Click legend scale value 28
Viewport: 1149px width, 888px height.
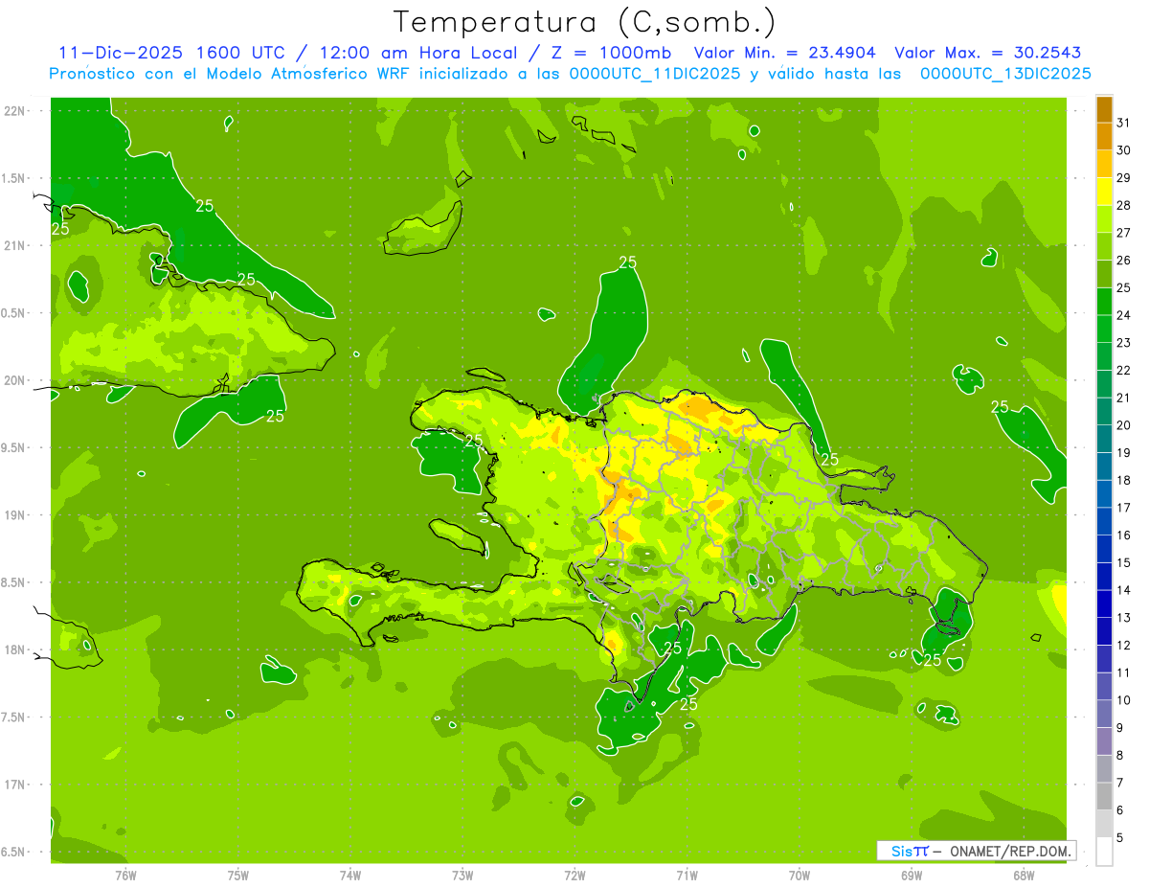pyautogui.click(x=1124, y=205)
